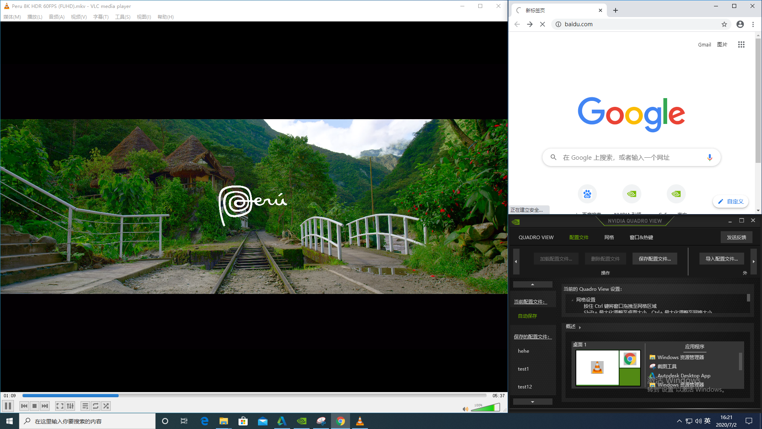Activate voice search in the Google search box
The image size is (762, 429).
(x=710, y=157)
